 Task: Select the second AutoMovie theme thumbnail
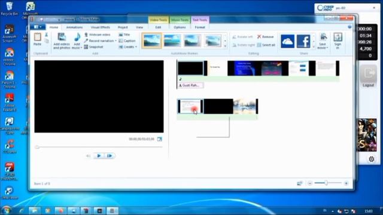click(x=172, y=41)
